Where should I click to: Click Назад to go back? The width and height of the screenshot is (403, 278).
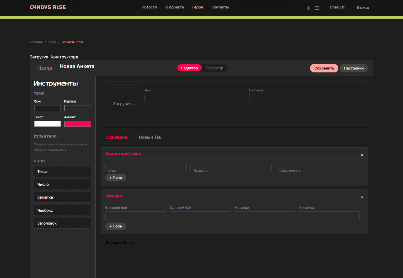point(45,68)
